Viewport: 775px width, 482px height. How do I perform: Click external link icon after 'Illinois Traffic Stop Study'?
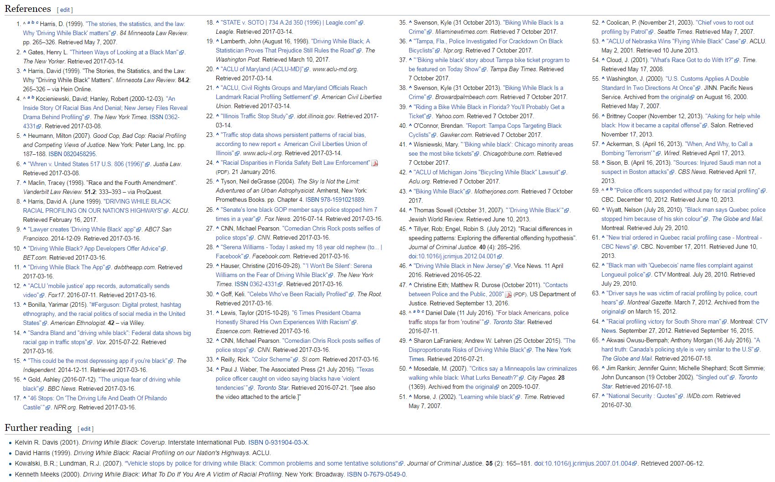pyautogui.click(x=291, y=116)
